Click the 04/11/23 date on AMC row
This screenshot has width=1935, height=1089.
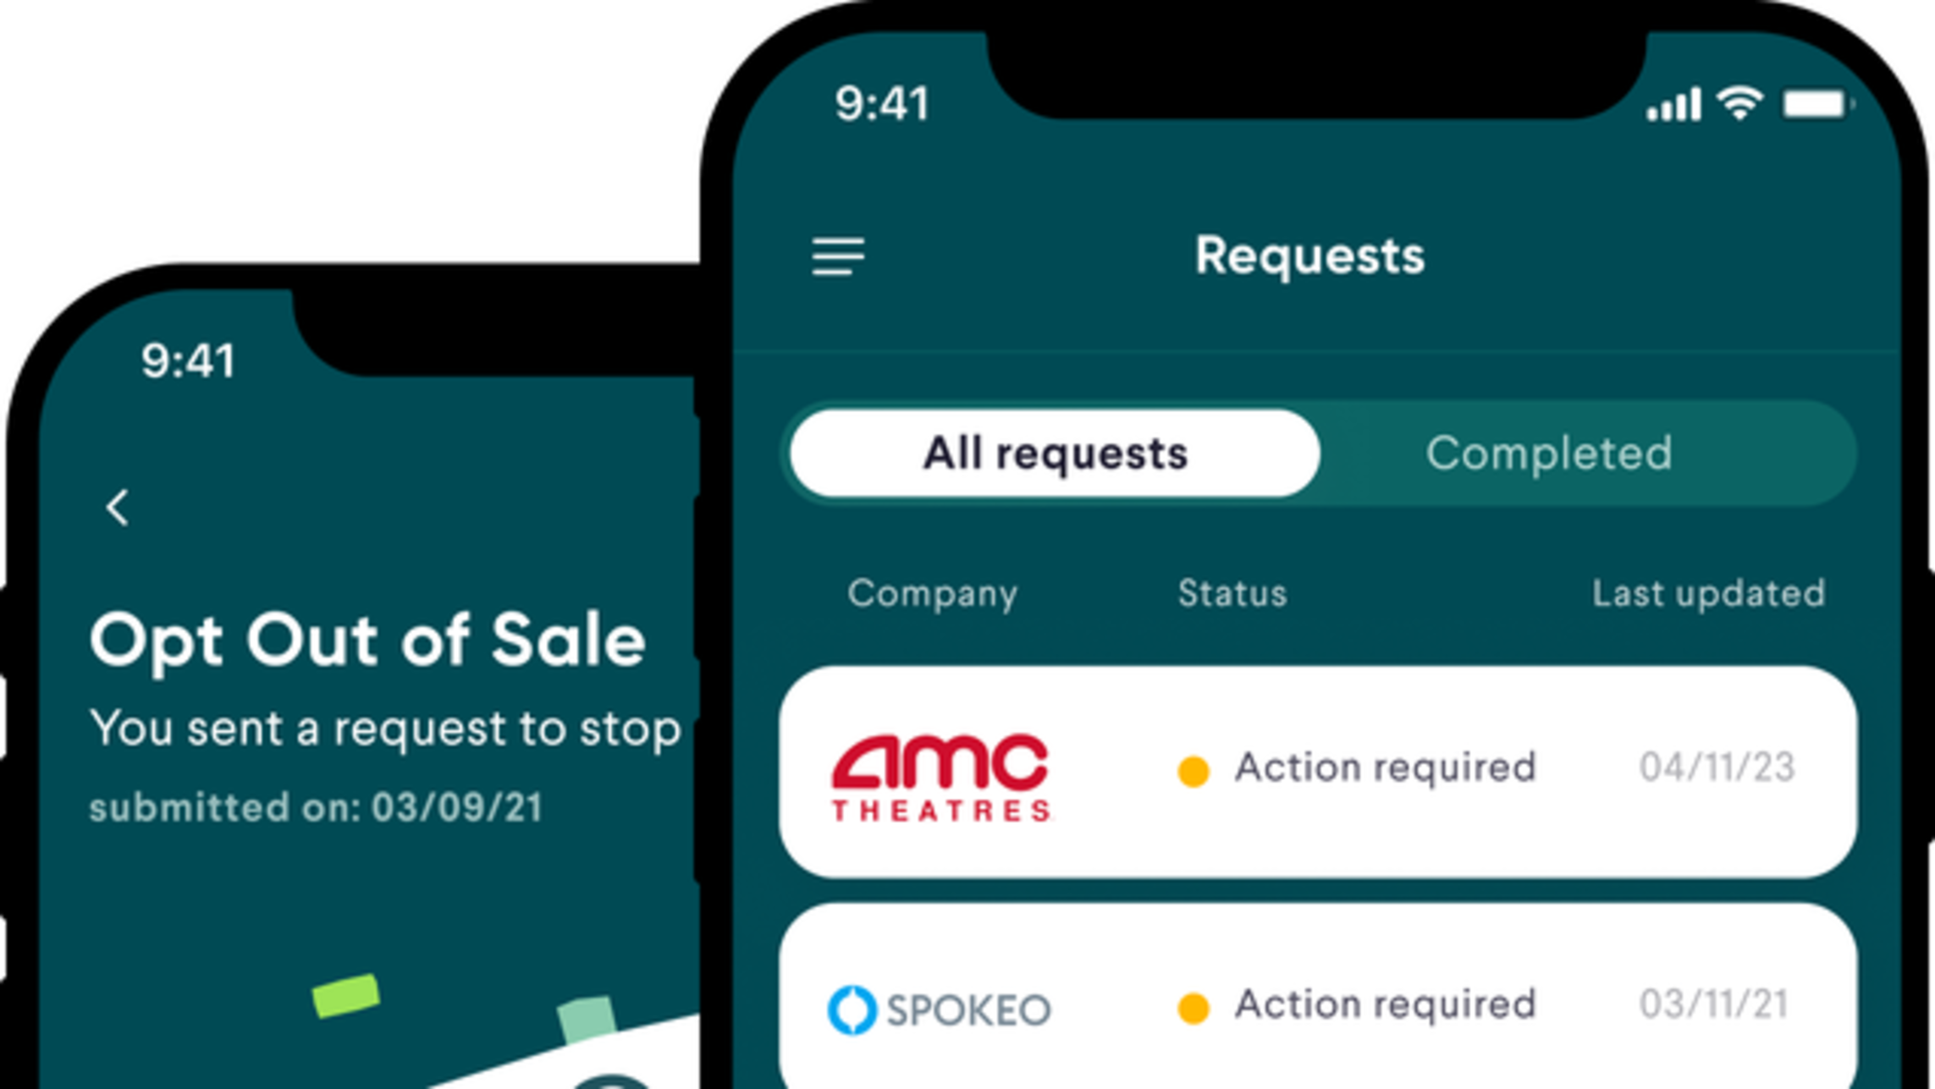pos(1717,768)
